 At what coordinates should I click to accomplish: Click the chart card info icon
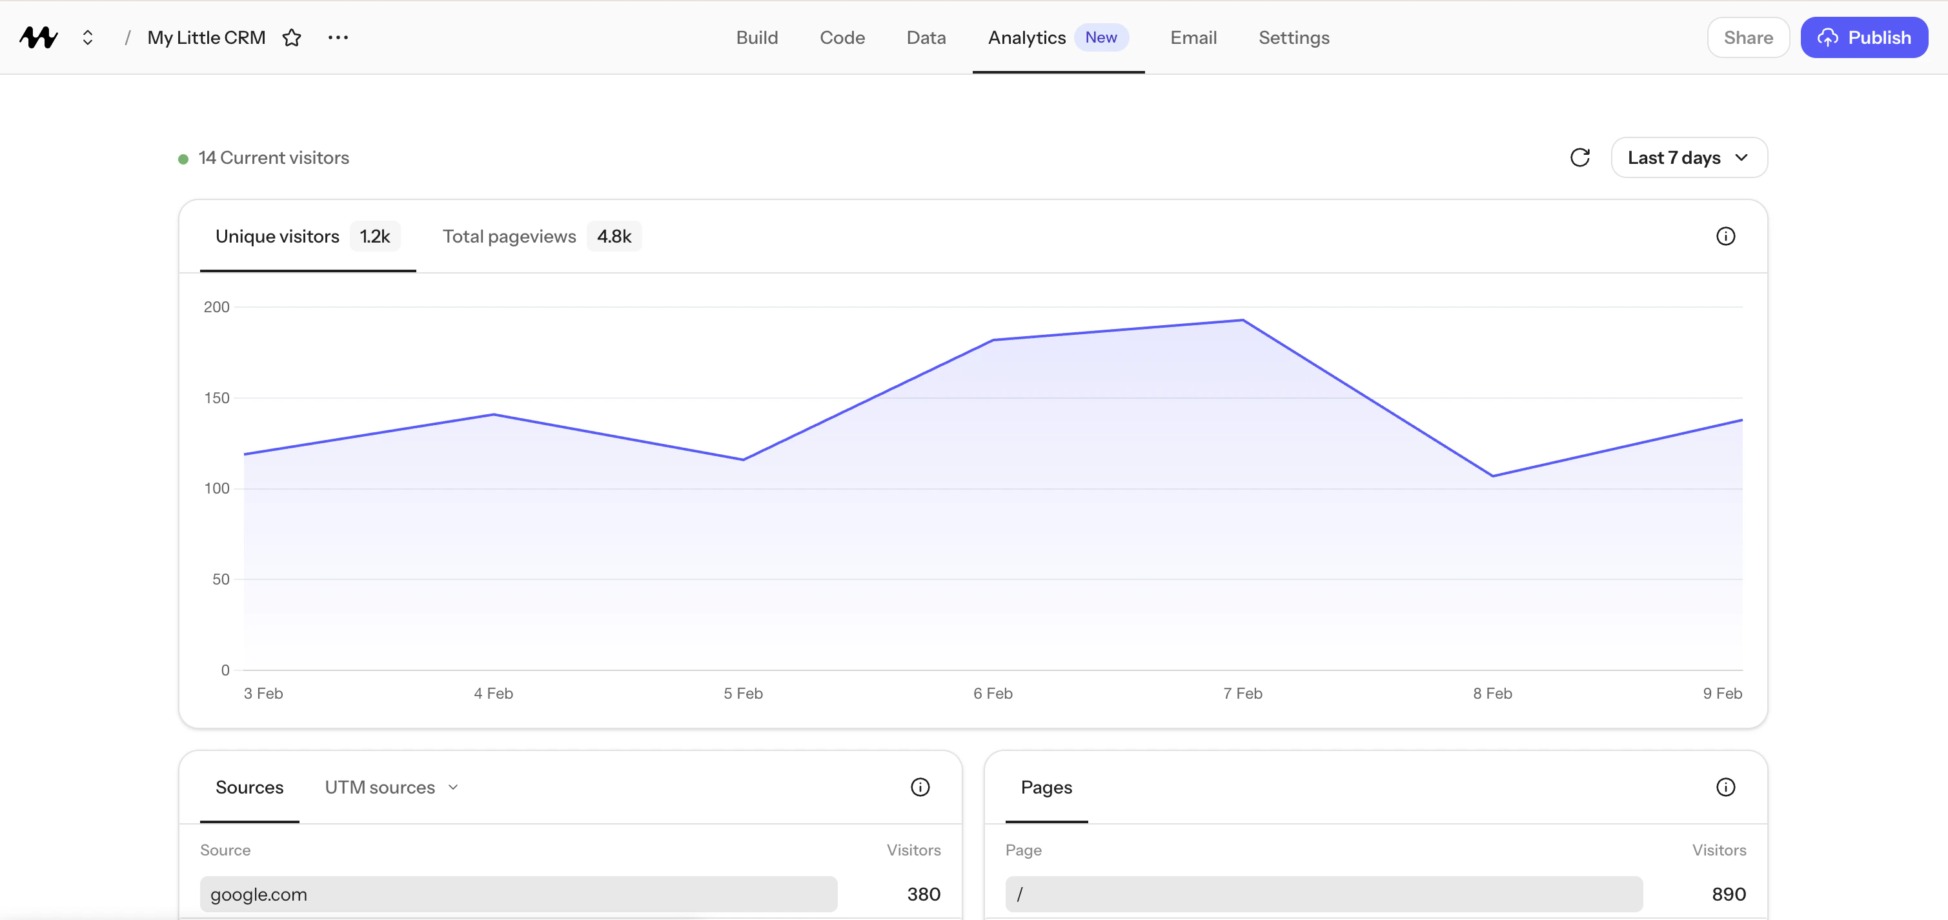(1726, 236)
